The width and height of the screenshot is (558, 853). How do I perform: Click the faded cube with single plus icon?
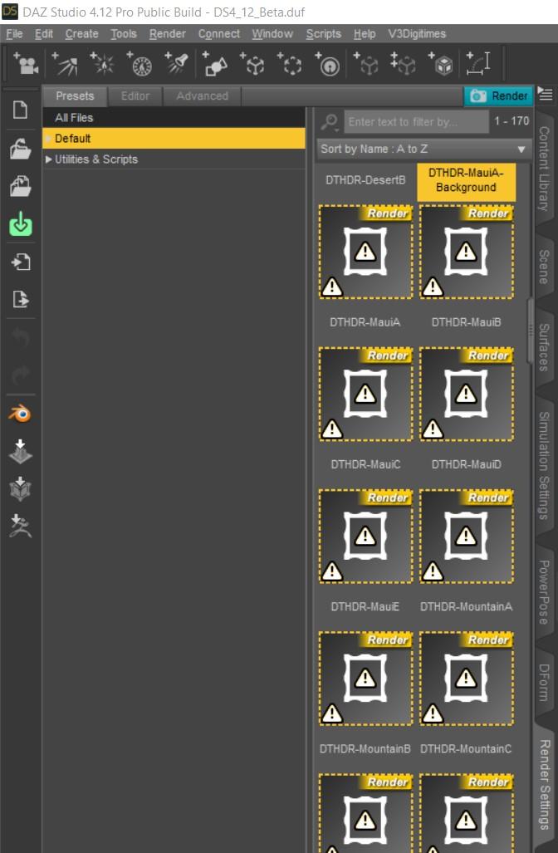365,64
